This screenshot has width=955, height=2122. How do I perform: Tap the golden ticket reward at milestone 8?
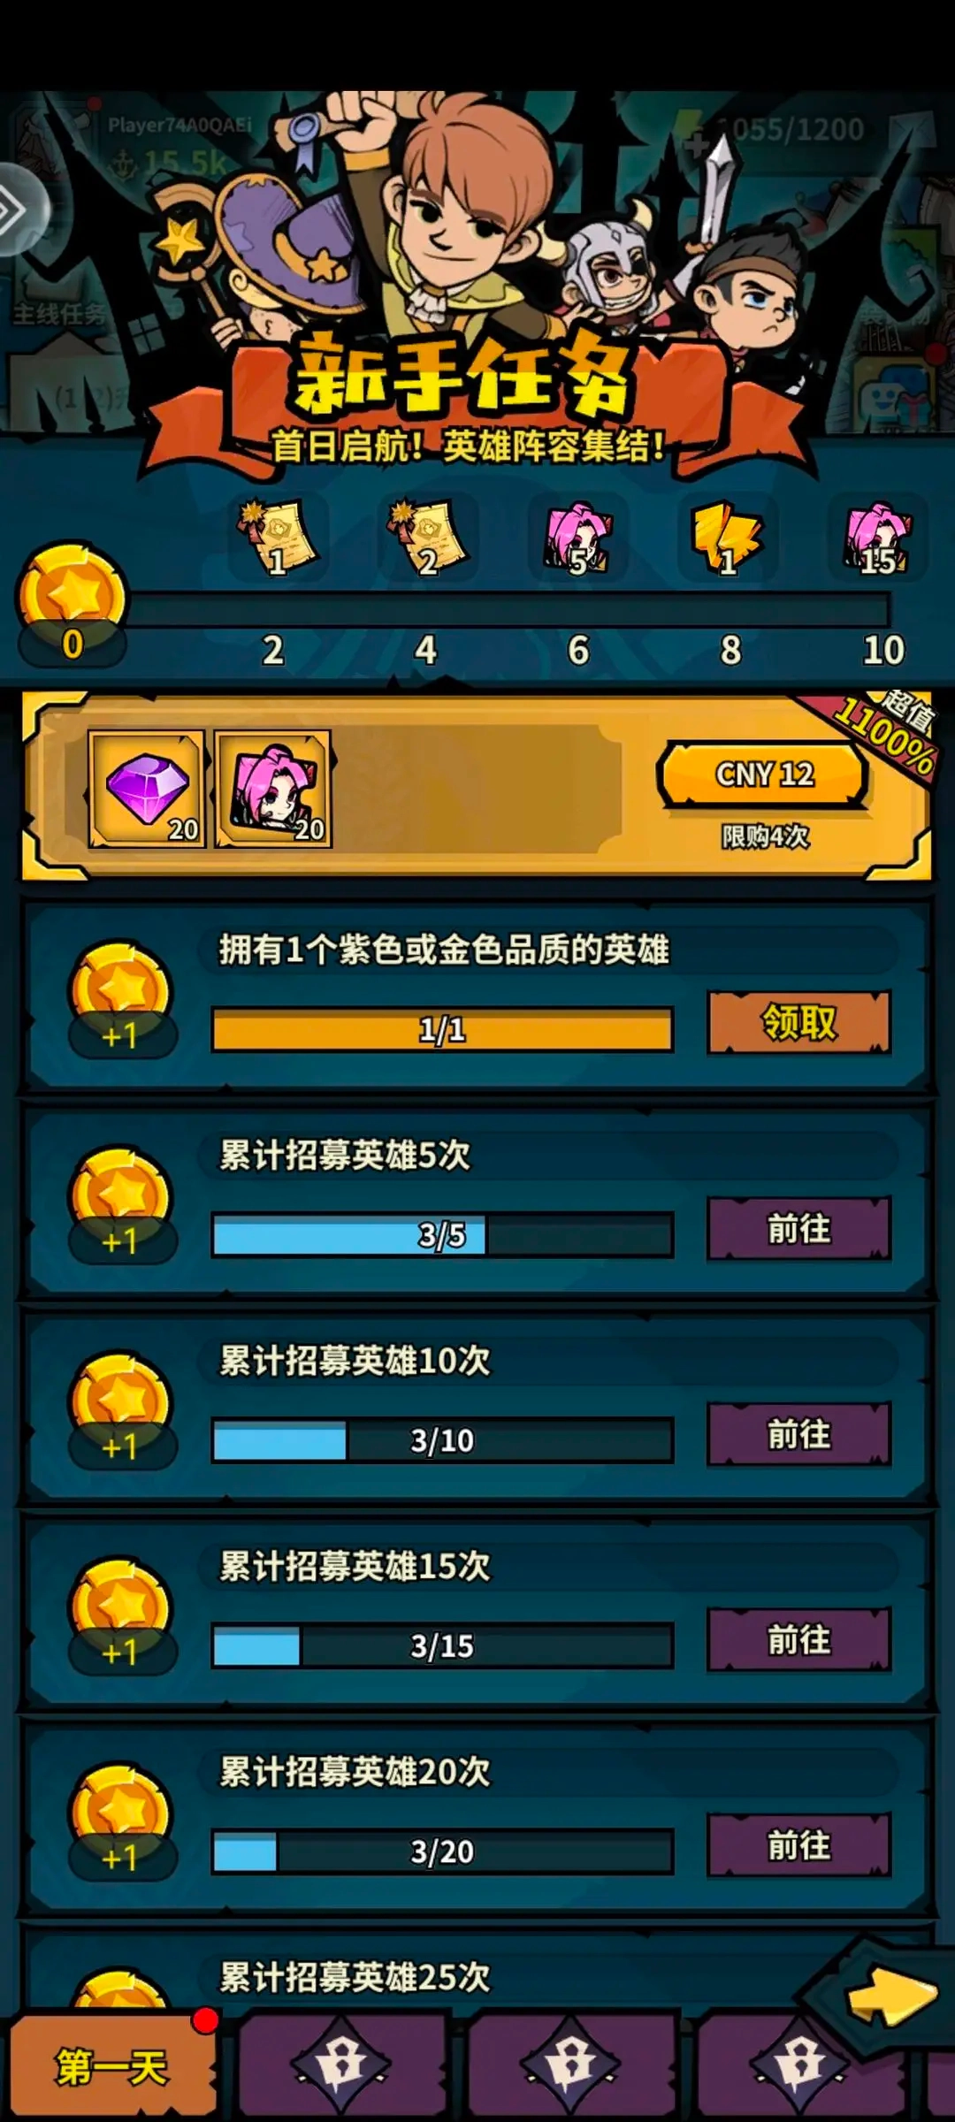coord(729,537)
